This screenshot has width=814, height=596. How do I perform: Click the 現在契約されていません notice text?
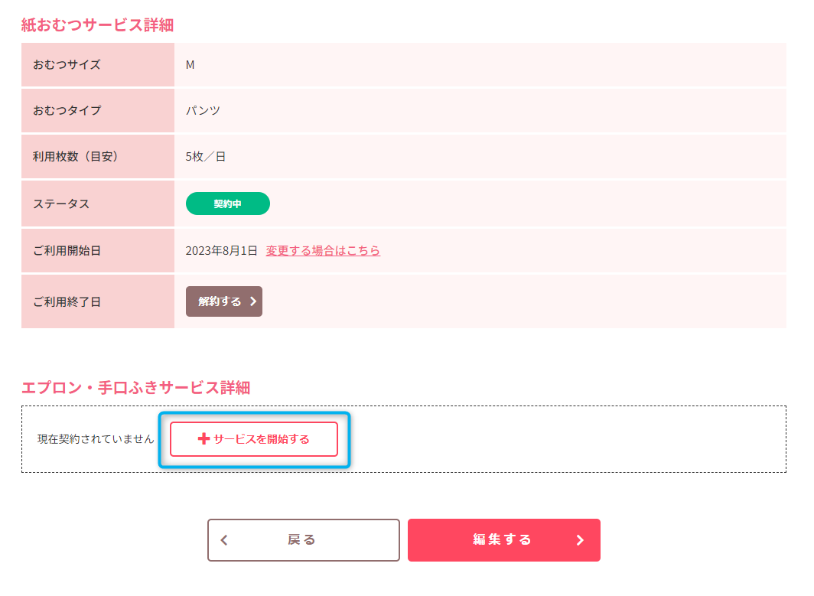click(96, 439)
